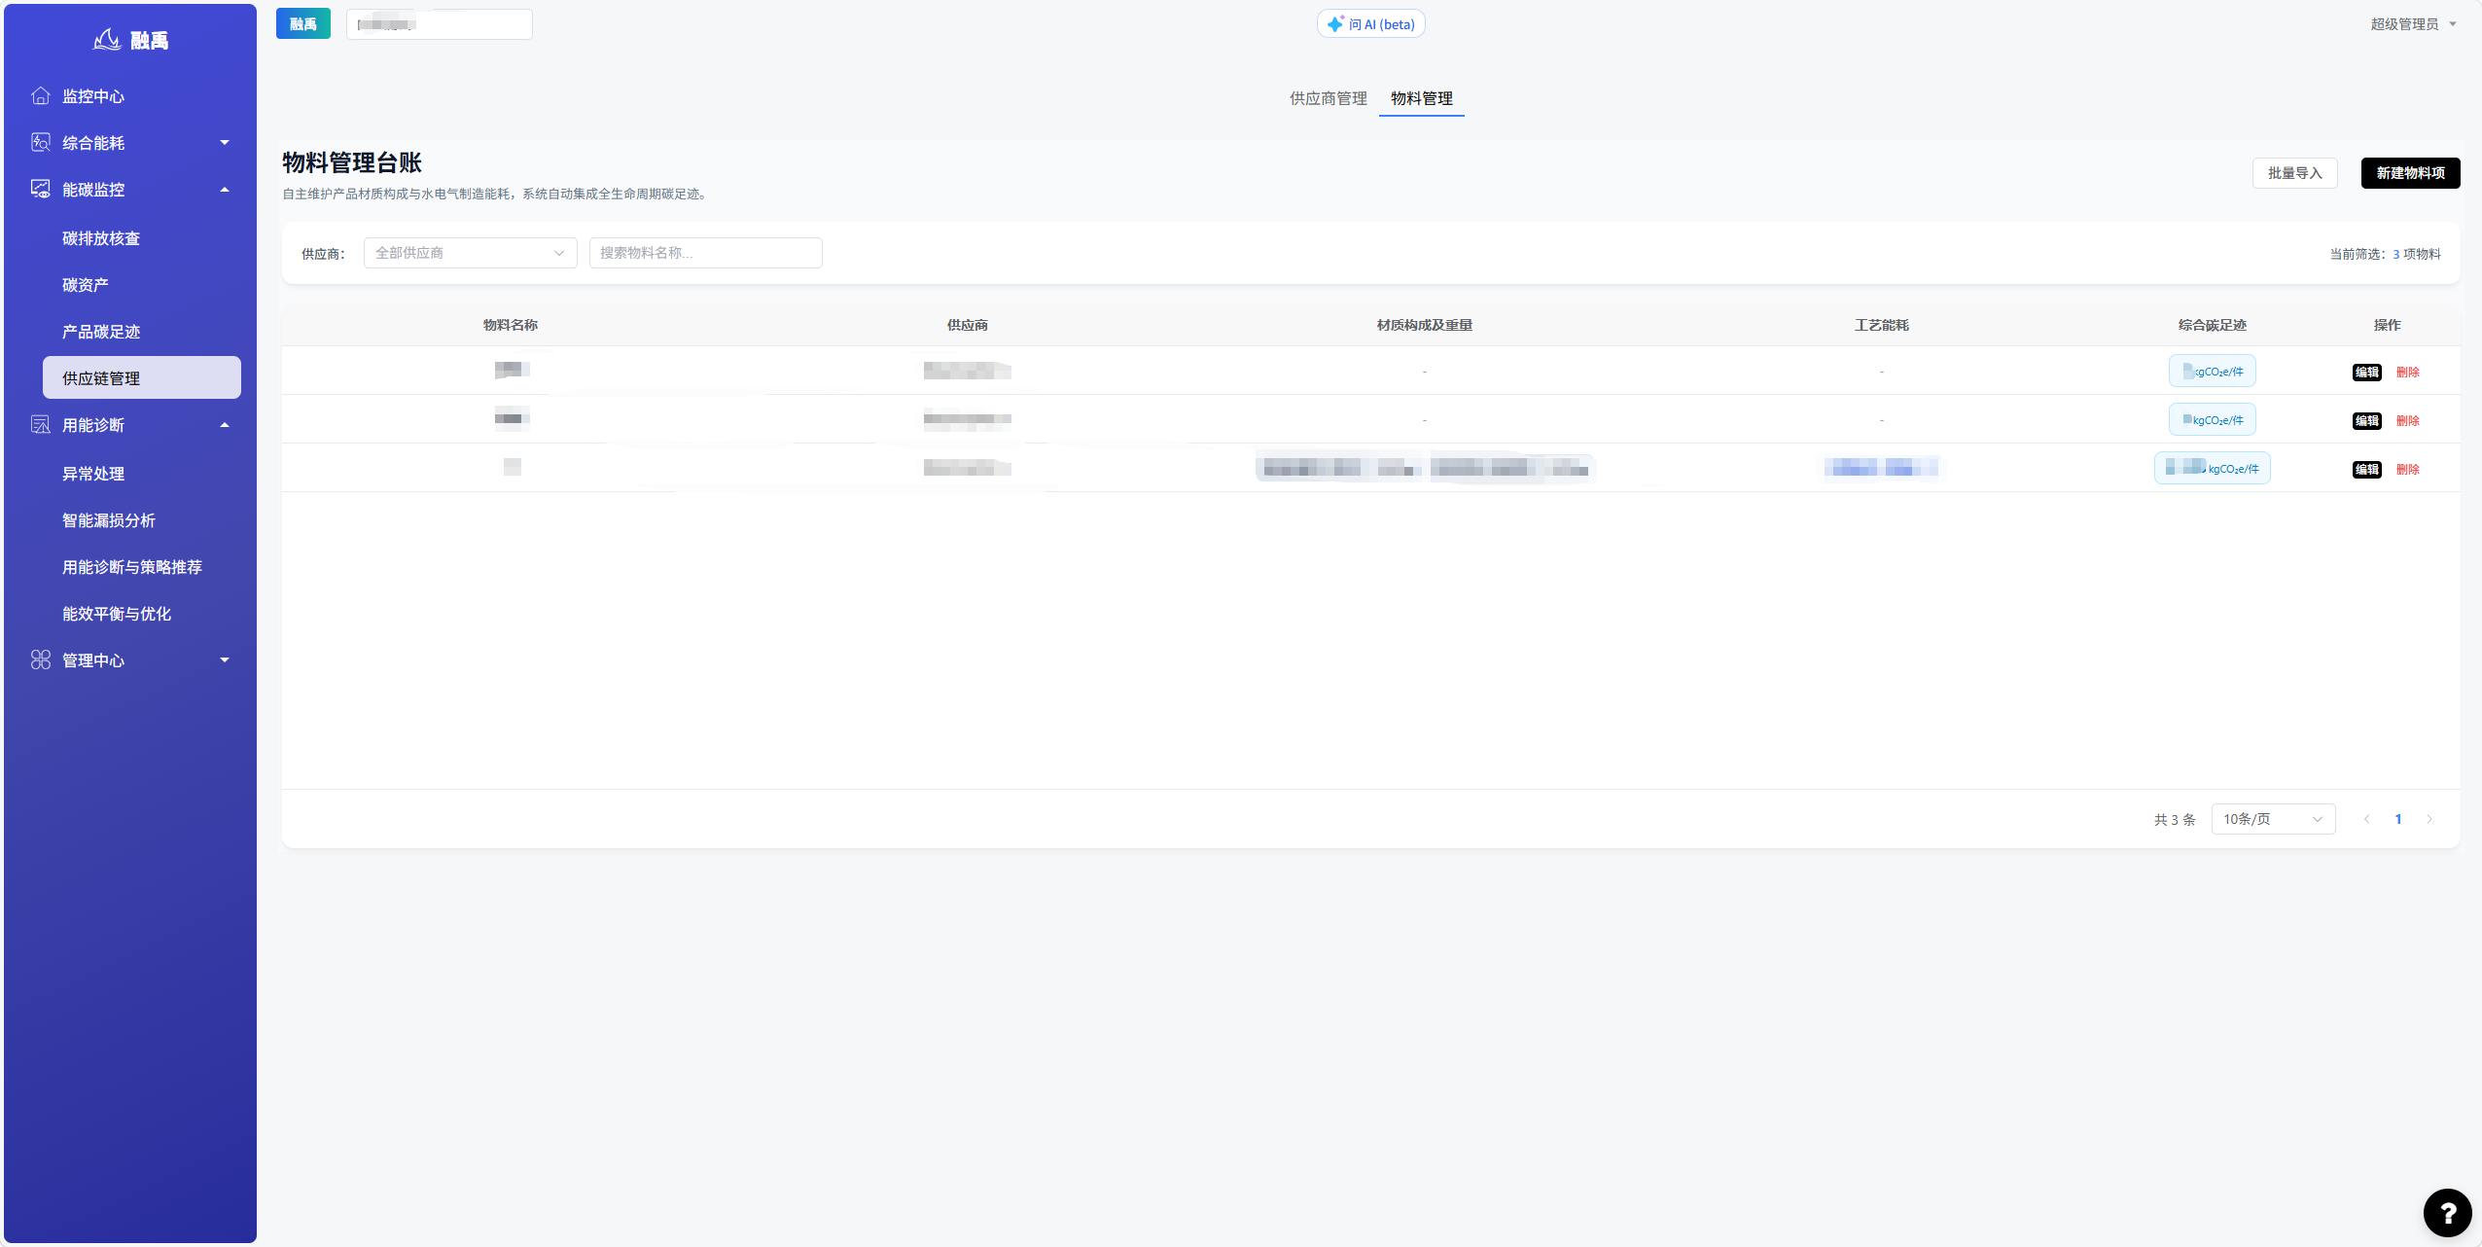The height and width of the screenshot is (1247, 2482).
Task: Click the 管理中心 grid icon
Action: tap(41, 659)
